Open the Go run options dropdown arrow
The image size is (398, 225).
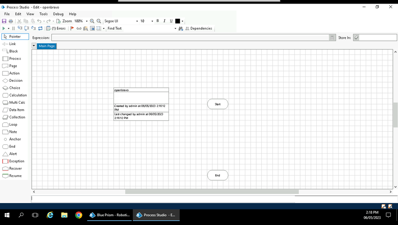(8, 28)
